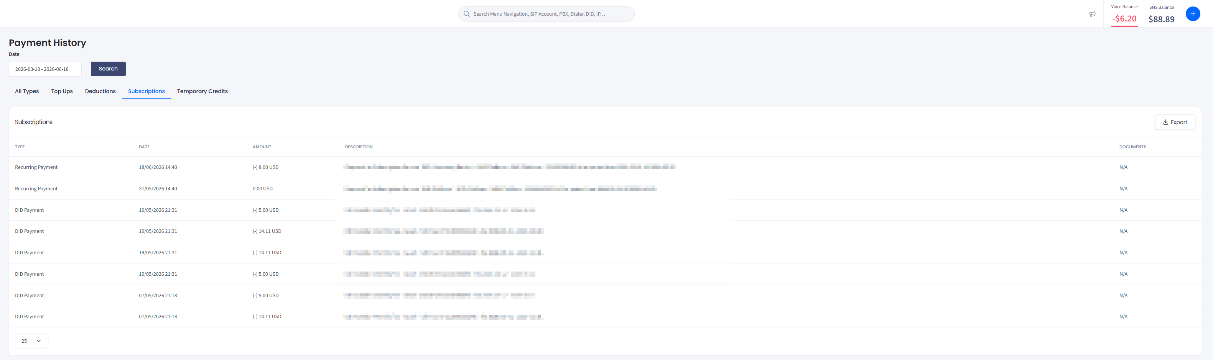Click the DESCRIPTION column header
The height and width of the screenshot is (360, 1213).
359,147
